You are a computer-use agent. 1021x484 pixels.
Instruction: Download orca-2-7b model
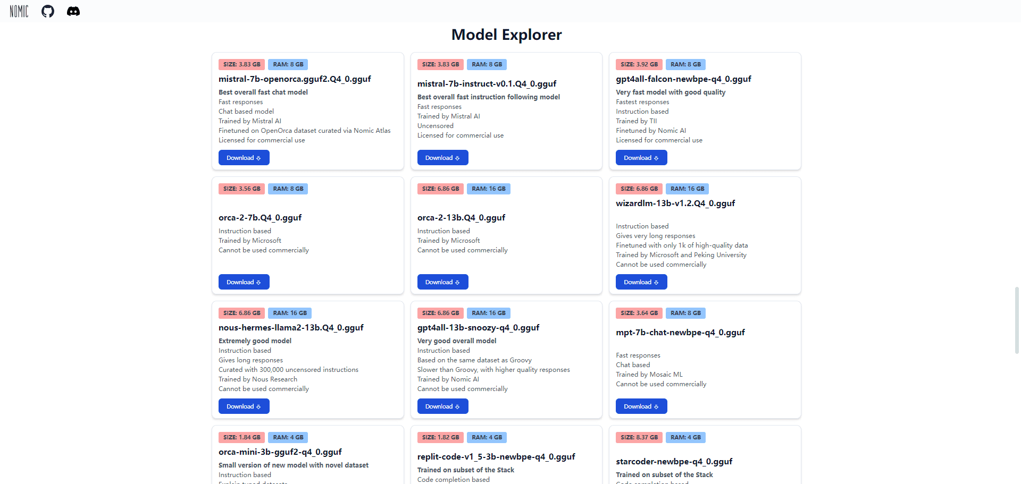[244, 282]
